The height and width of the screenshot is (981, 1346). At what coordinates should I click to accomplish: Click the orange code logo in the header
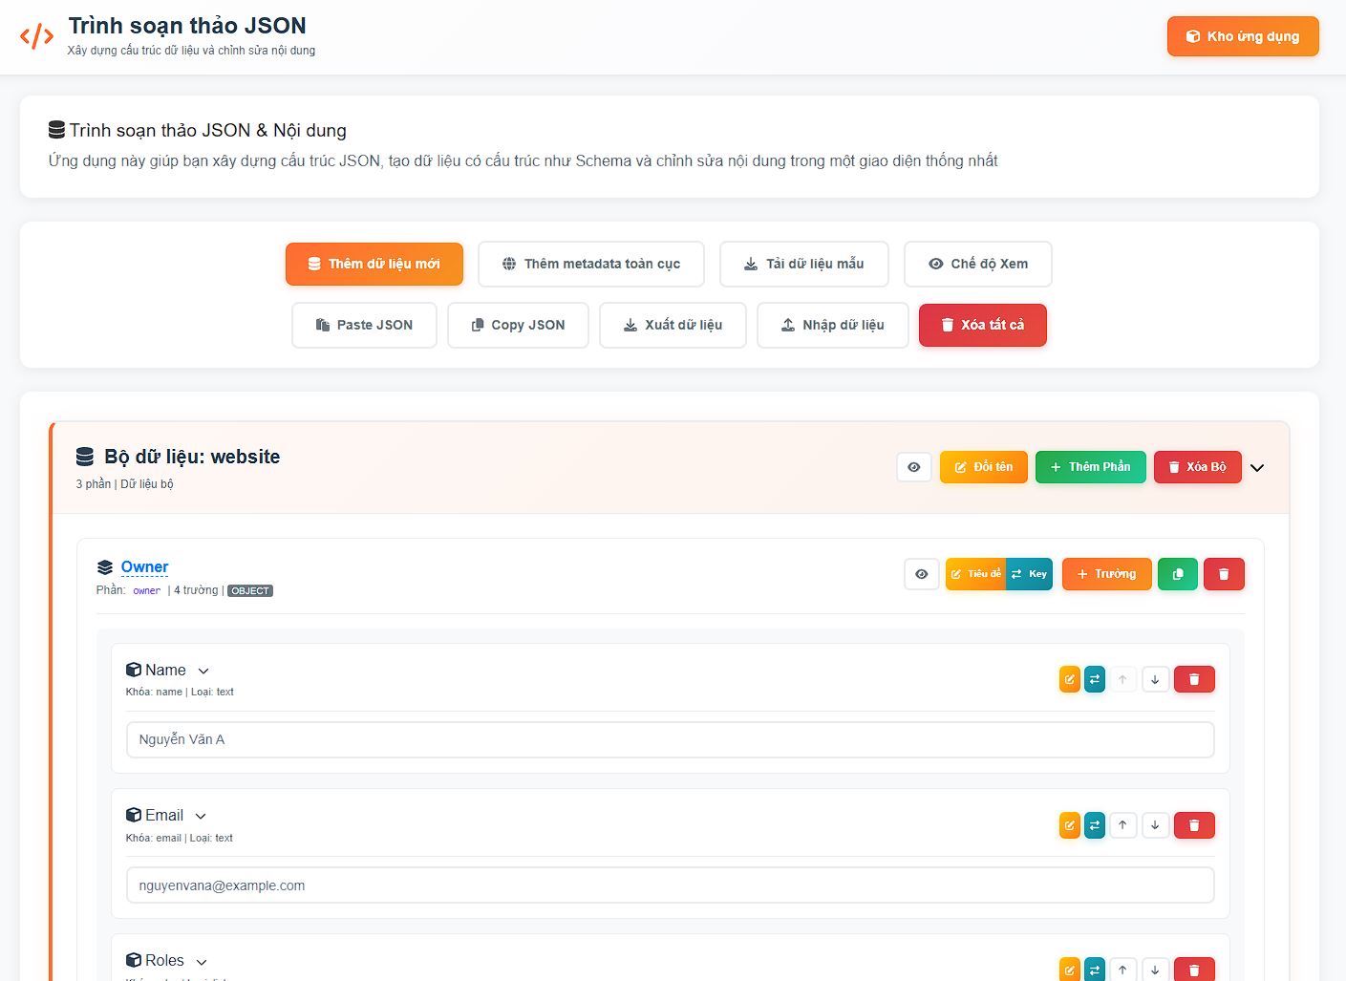[35, 35]
